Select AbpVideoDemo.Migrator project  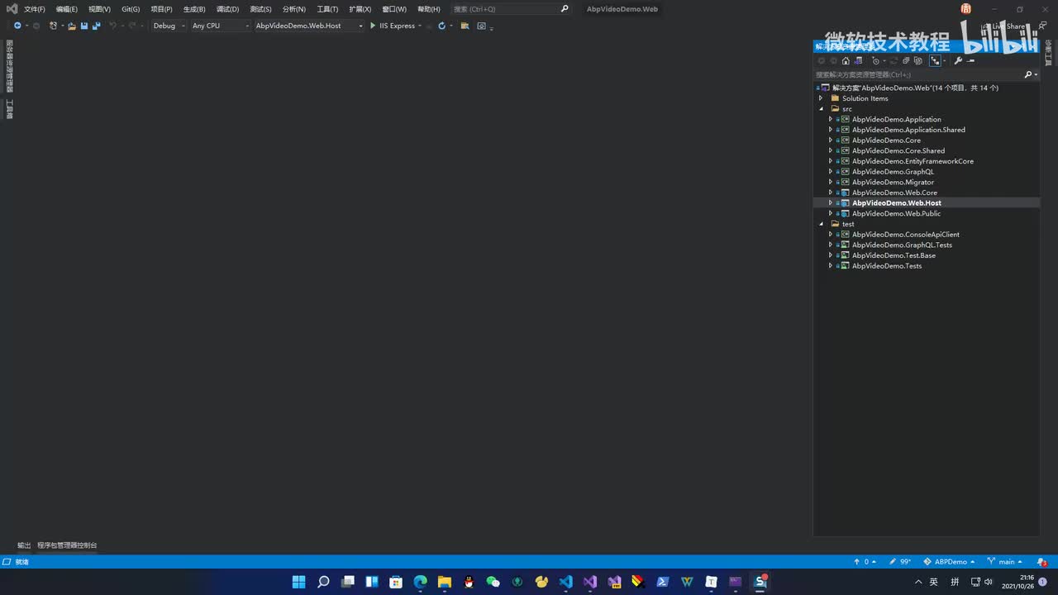[x=893, y=182]
